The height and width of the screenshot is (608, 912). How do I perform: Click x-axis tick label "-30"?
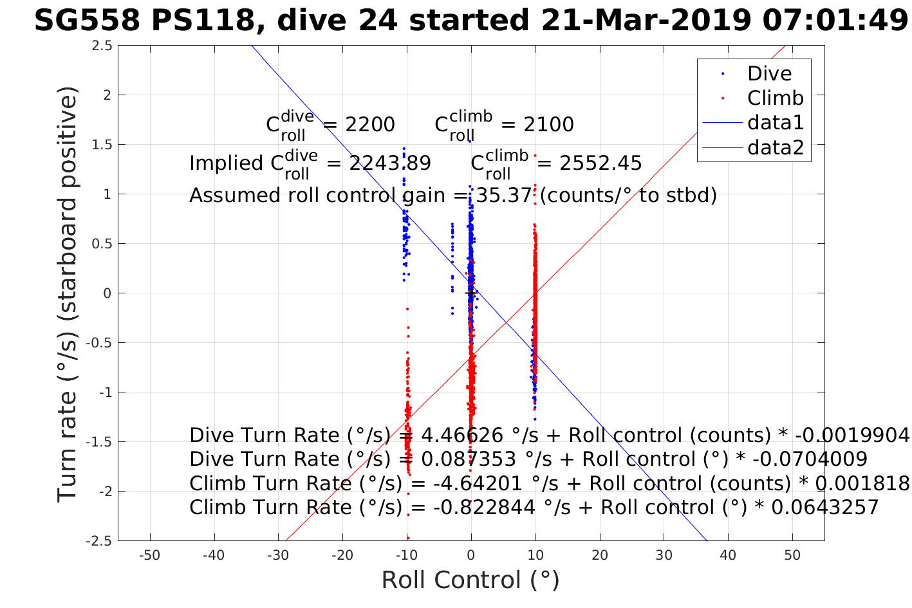pyautogui.click(x=279, y=555)
